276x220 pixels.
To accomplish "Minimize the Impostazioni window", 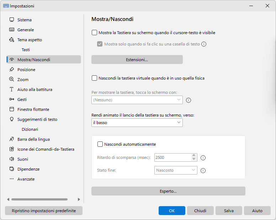I will point(251,6).
